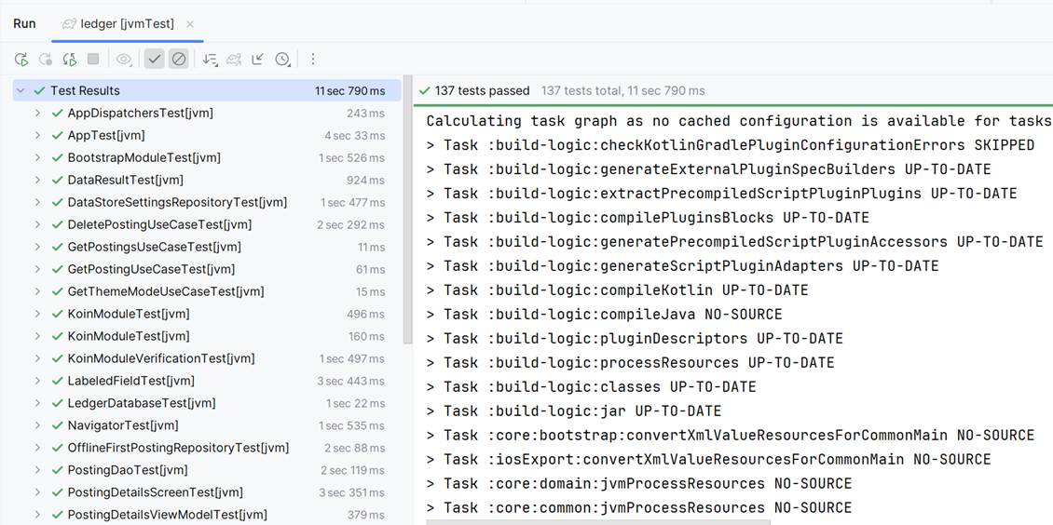The height and width of the screenshot is (525, 1053).
Task: Select BootstrapModuleTest[jvm] row
Action: point(207,157)
